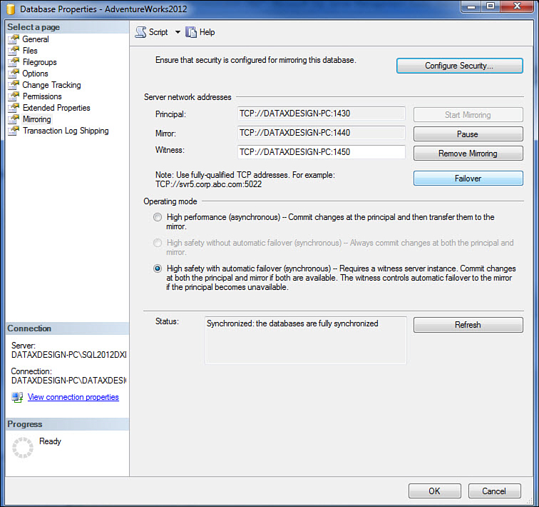Open the Options page
Viewport: 539px width, 507px height.
point(35,74)
